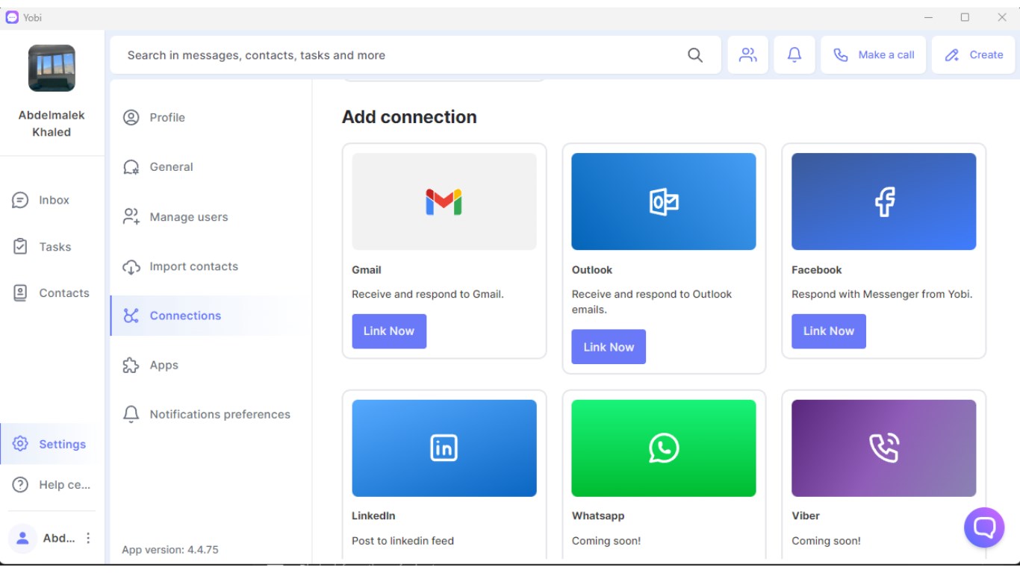1020x573 pixels.
Task: Open the floating chat support bubble
Action: 984,527
